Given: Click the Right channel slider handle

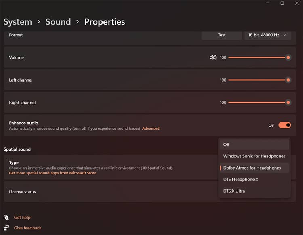Looking at the screenshot, I should [x=288, y=103].
